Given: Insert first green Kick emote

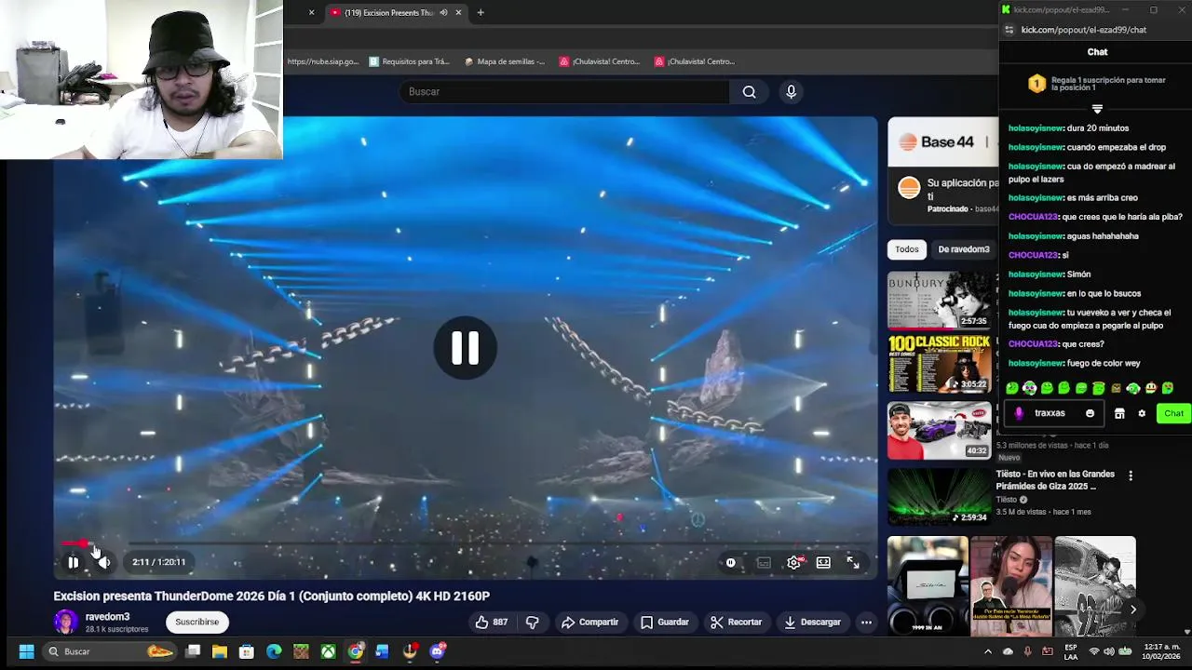Looking at the screenshot, I should (x=1012, y=388).
